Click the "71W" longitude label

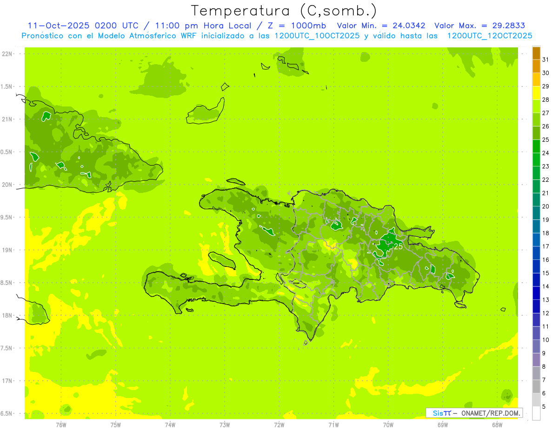click(x=333, y=425)
